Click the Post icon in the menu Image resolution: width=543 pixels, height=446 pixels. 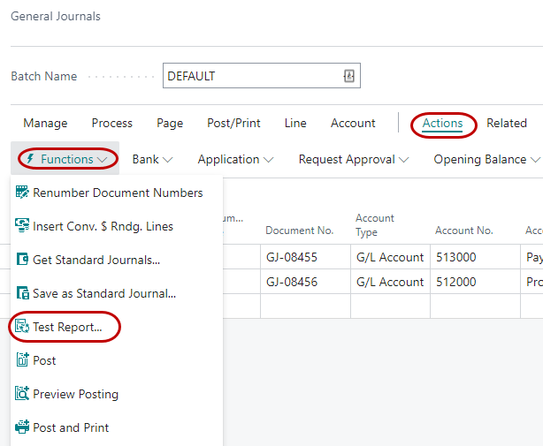pos(22,360)
